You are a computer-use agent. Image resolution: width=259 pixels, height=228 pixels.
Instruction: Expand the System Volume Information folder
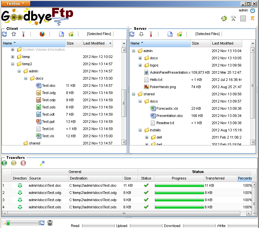[12, 49]
